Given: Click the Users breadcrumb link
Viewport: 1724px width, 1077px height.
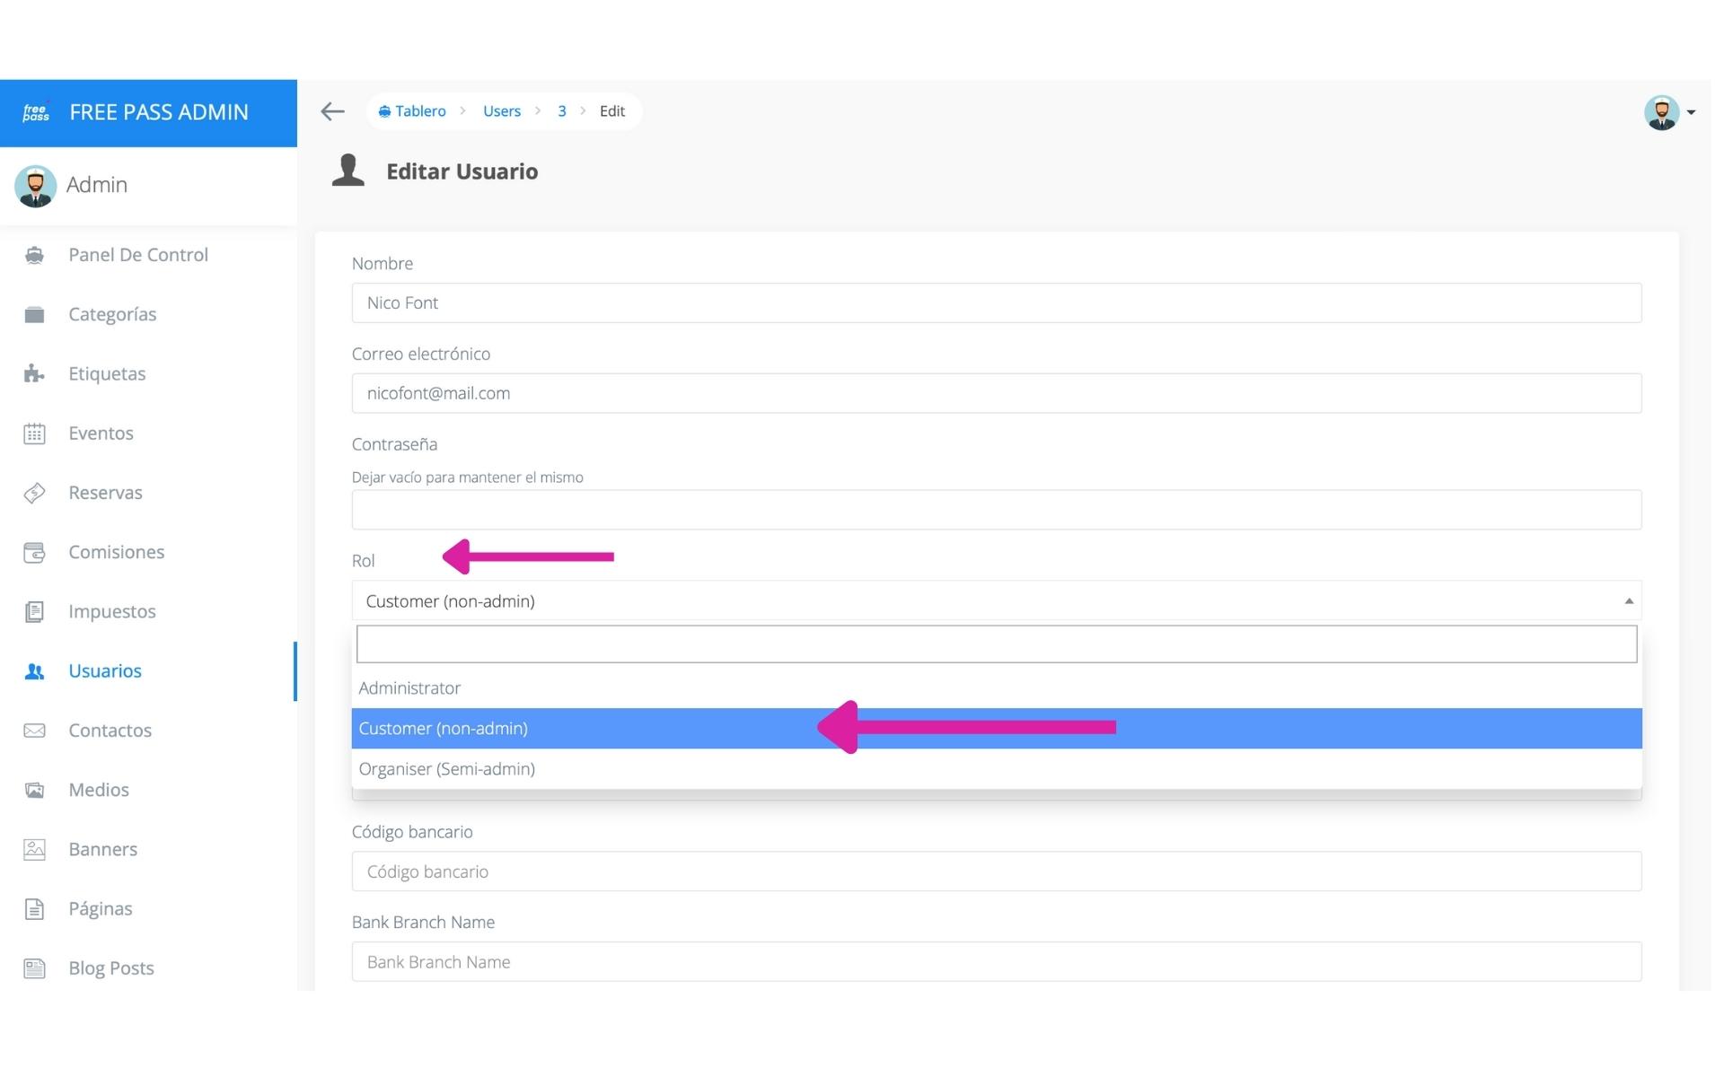Looking at the screenshot, I should (x=502, y=111).
